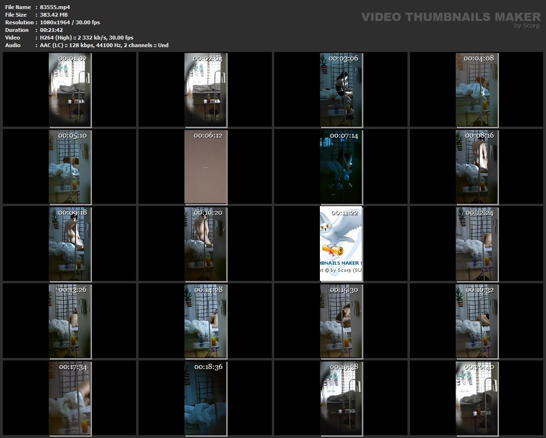Open the frame marked 00:19:38
Screen dimensions: 546x438
[x=341, y=398]
